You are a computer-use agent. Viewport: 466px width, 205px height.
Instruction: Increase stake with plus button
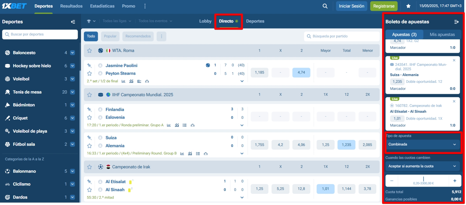tap(455, 181)
